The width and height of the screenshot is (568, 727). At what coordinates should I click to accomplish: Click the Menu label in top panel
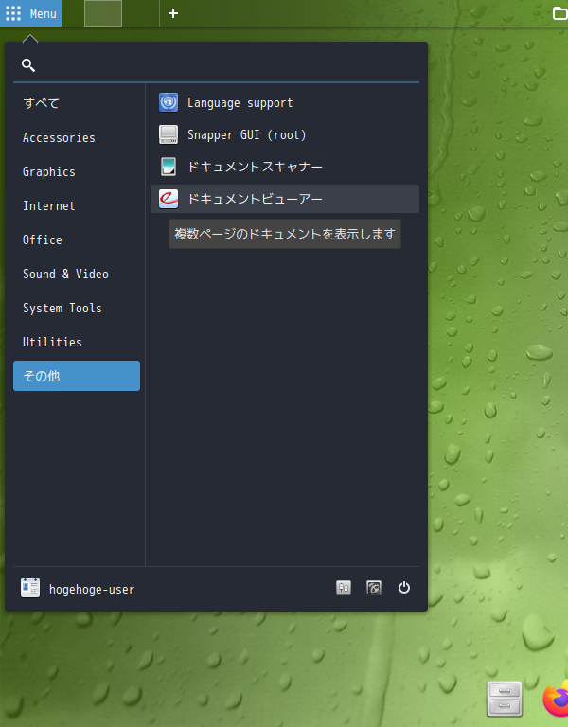[44, 13]
